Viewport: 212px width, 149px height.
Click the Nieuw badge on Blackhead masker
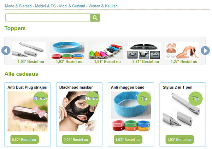tap(92, 99)
